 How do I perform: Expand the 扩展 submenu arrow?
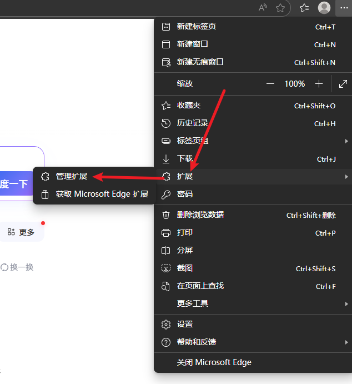pos(346,177)
